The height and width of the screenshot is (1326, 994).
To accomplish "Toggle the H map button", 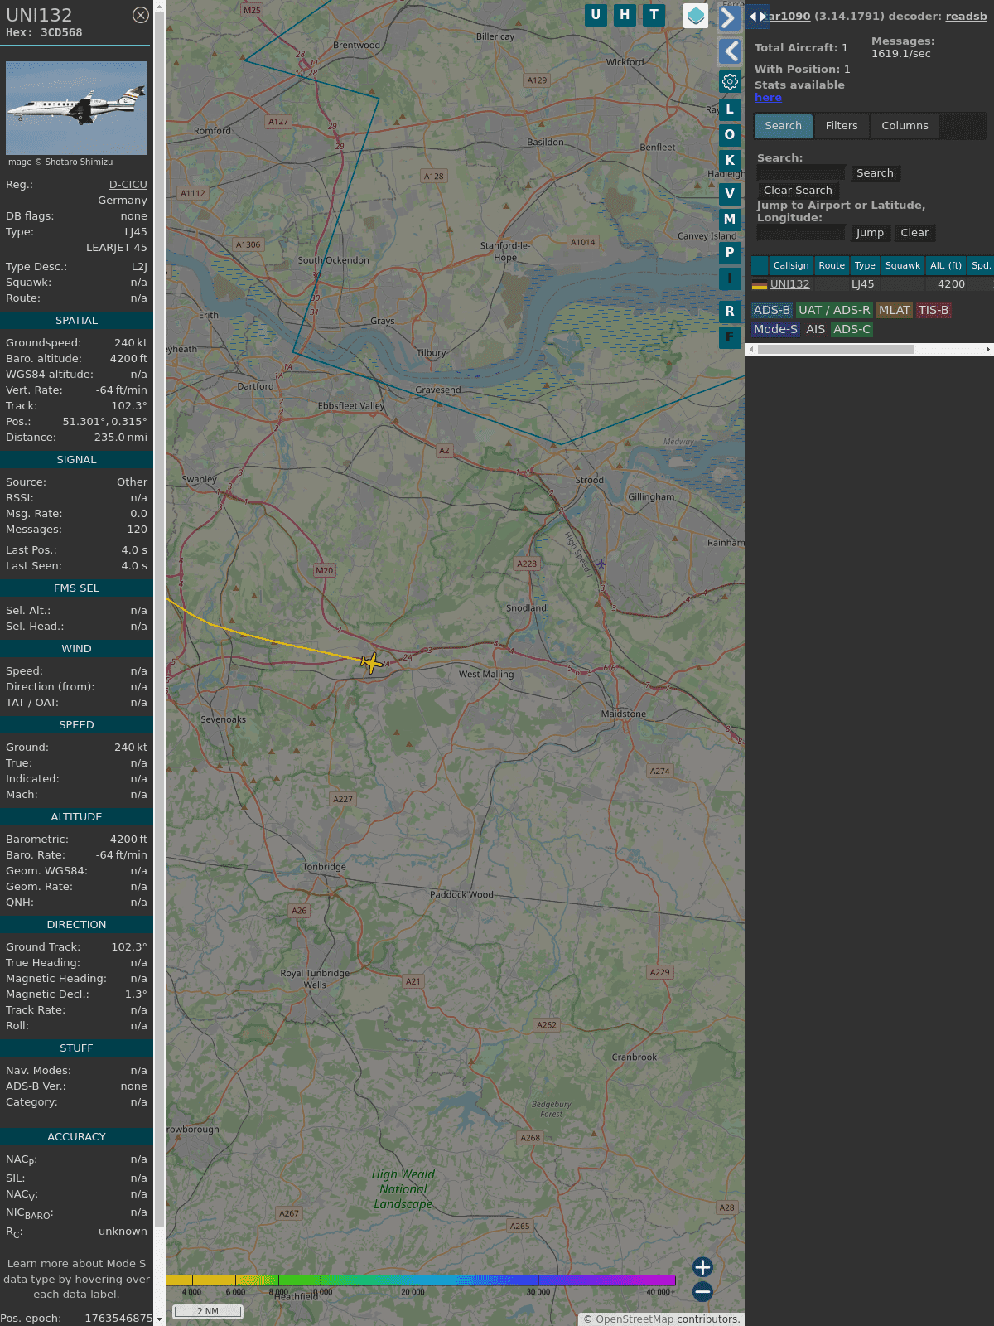I will tap(625, 15).
